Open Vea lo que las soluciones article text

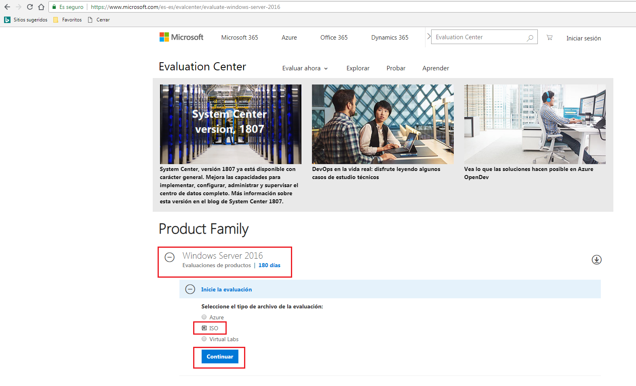529,173
